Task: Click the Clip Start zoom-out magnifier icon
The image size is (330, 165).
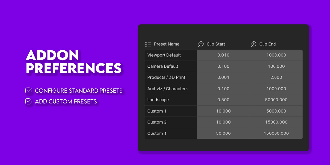Action: pos(201,44)
